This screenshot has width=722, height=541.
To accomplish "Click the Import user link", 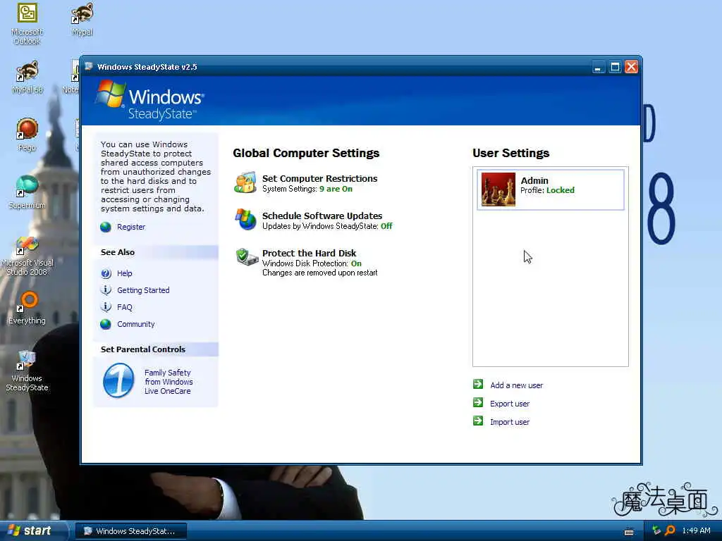I will tap(510, 423).
